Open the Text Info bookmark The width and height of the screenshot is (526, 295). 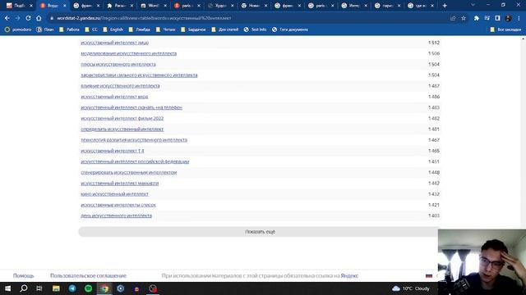pos(255,29)
